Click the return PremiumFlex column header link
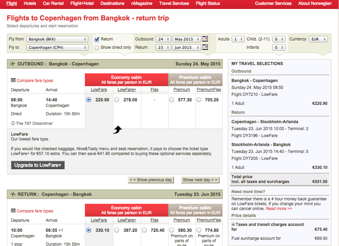Screen dimensions: 339x246 [209, 220]
